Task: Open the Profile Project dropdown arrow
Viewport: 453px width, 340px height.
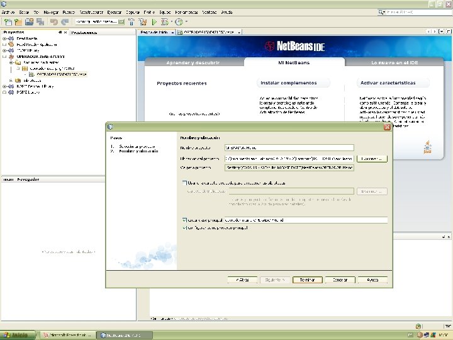Action: coord(186,21)
